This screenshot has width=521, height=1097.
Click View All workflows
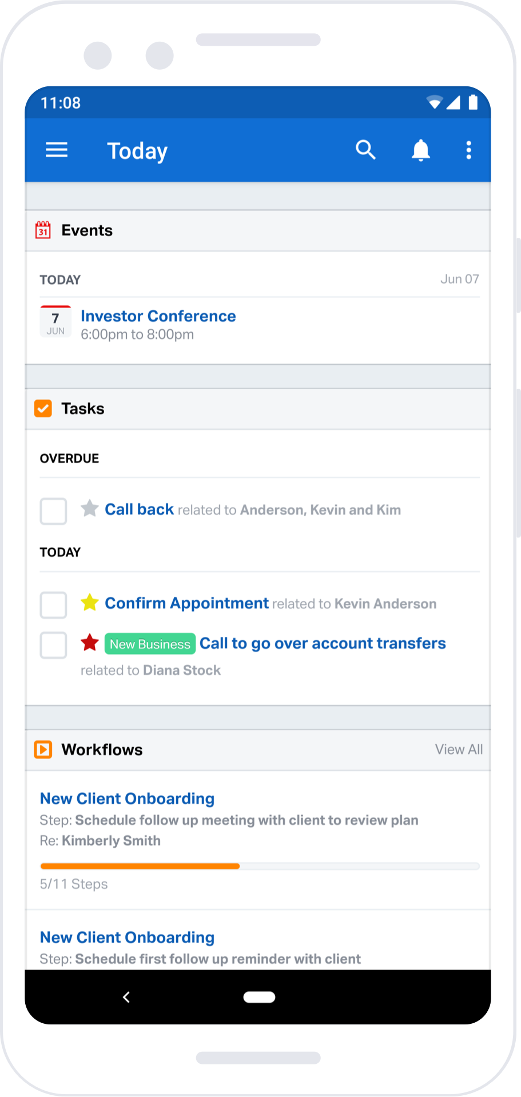click(x=459, y=749)
